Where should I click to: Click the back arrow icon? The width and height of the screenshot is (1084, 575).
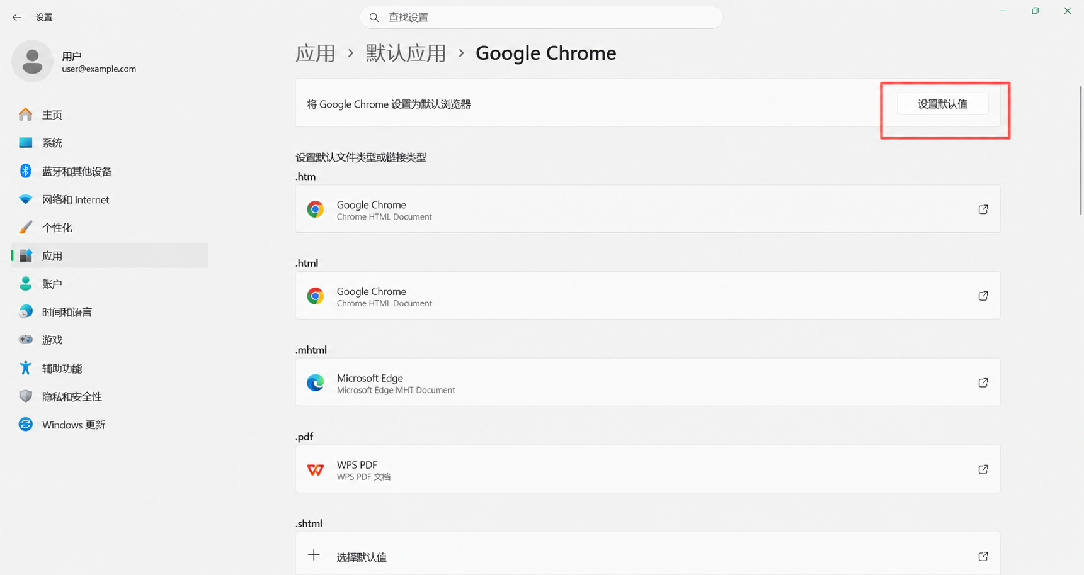click(x=17, y=18)
